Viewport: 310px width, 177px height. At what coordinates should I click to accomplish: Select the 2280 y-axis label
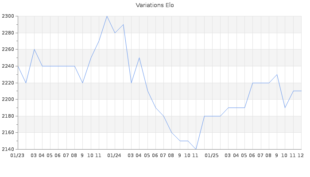(x=8, y=33)
